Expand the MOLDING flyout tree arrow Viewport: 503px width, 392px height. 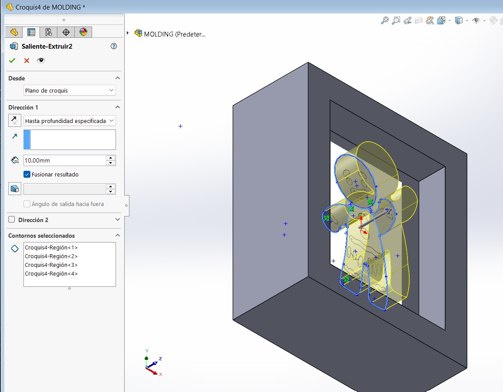[x=128, y=33]
